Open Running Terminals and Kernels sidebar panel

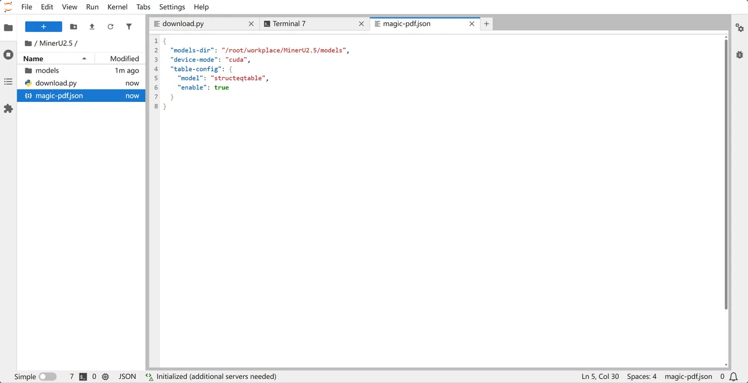(x=8, y=54)
